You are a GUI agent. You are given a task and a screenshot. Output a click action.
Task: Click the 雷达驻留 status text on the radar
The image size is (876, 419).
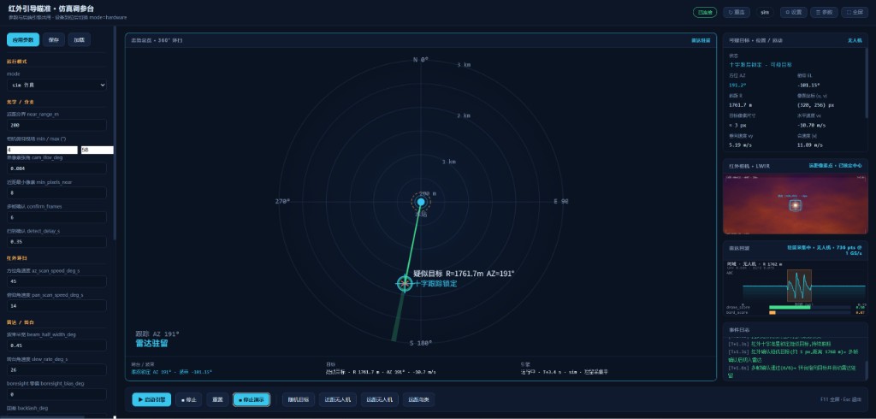tap(151, 343)
